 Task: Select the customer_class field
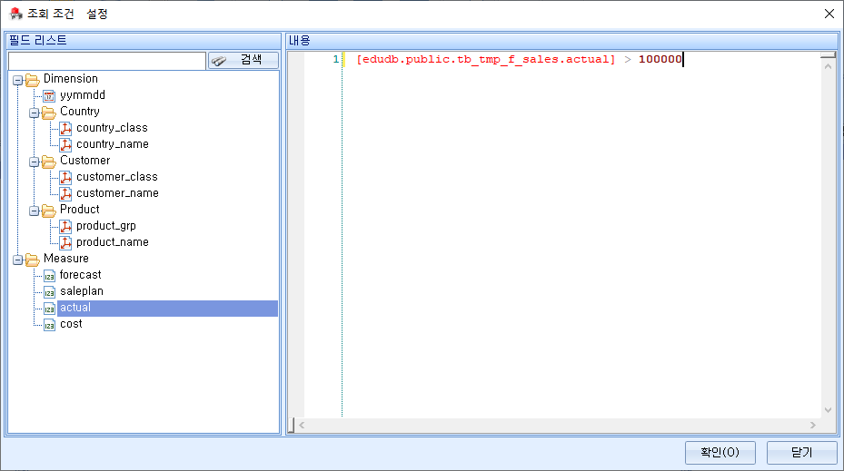point(117,177)
